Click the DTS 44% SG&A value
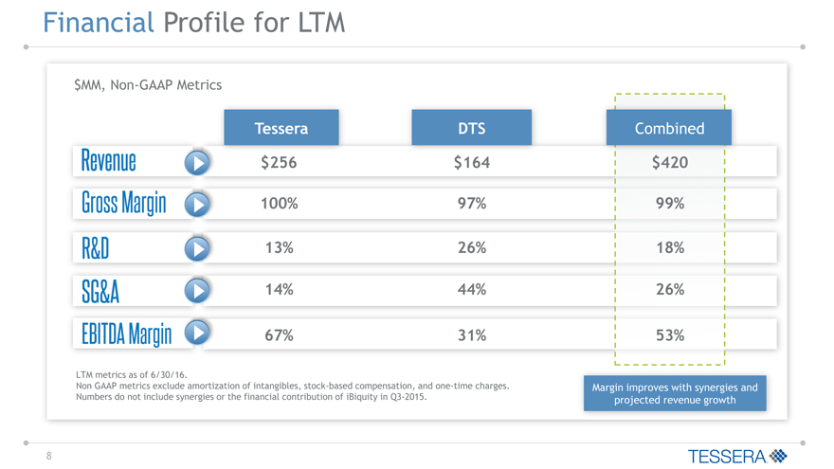 click(471, 290)
